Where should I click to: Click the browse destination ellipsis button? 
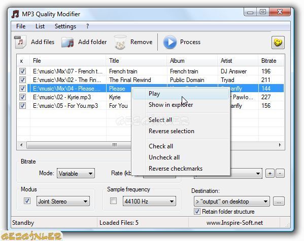[x=279, y=201]
